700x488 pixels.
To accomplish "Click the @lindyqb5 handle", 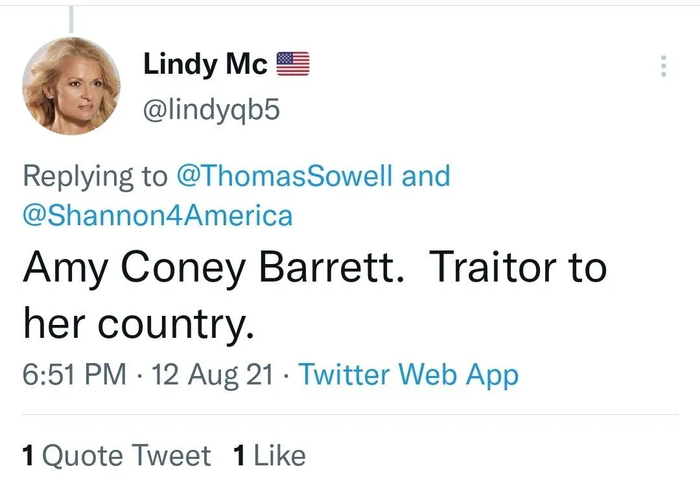I will [x=211, y=111].
